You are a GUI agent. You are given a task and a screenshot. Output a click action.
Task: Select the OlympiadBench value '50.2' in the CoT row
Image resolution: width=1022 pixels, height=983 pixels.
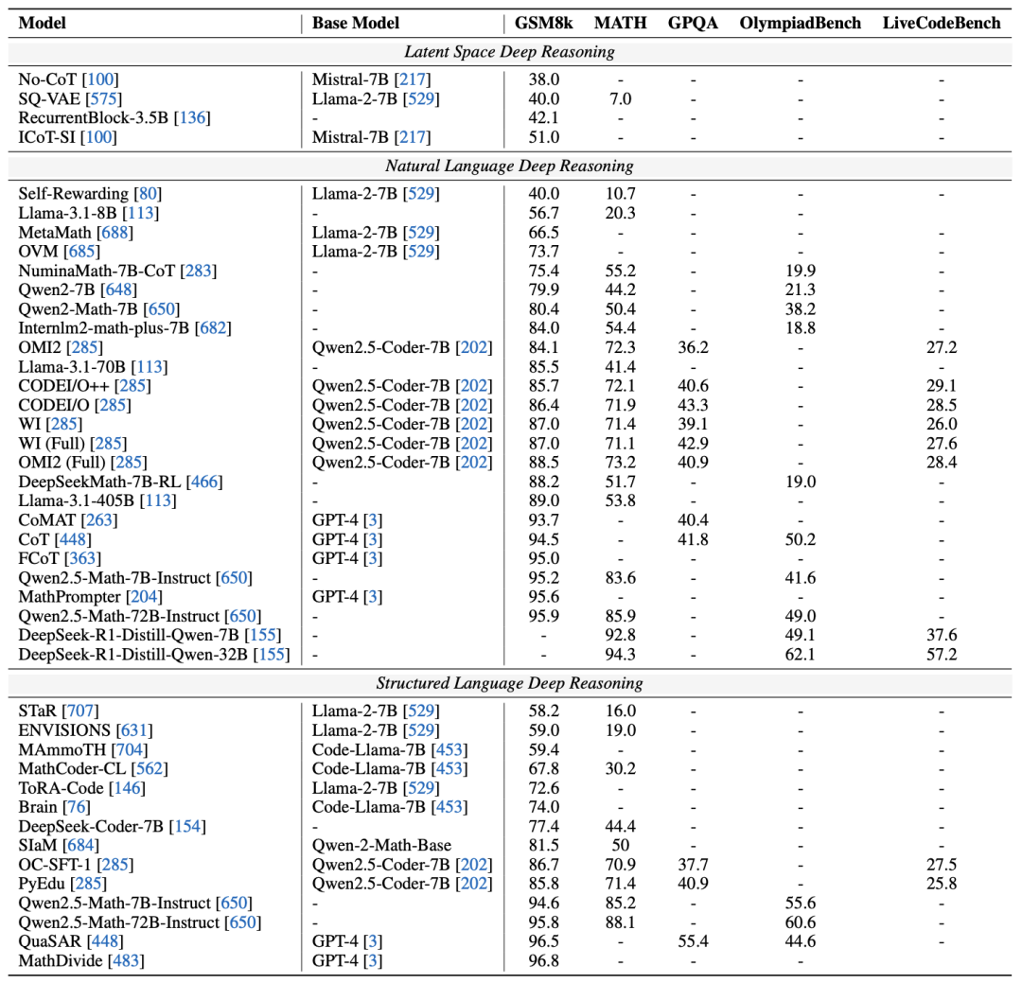[x=801, y=539]
